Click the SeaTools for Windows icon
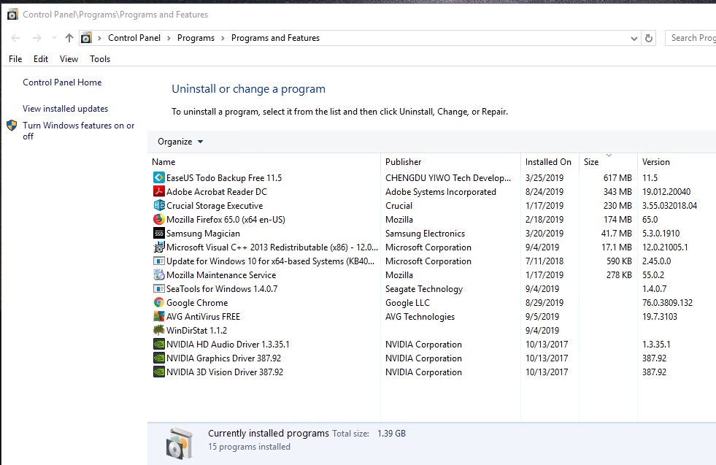This screenshot has height=465, width=716. [158, 288]
